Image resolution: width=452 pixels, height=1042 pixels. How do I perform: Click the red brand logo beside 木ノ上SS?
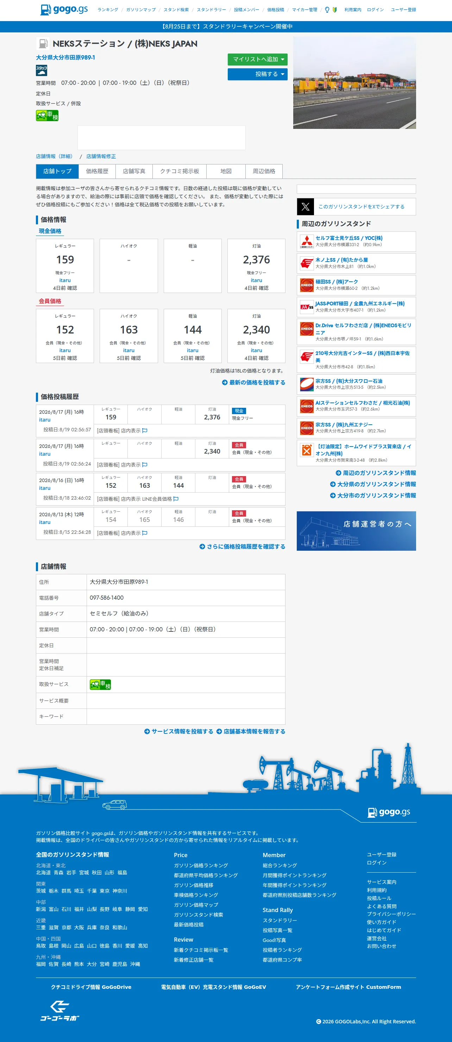point(307,263)
